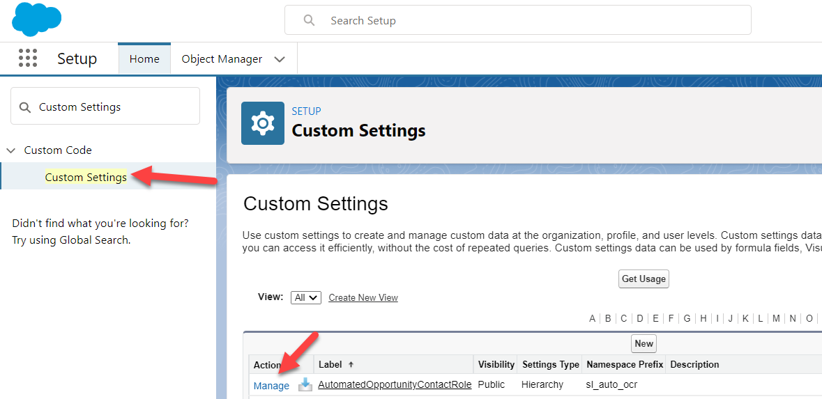Click the Get Usage button
The image size is (822, 399).
click(x=644, y=279)
